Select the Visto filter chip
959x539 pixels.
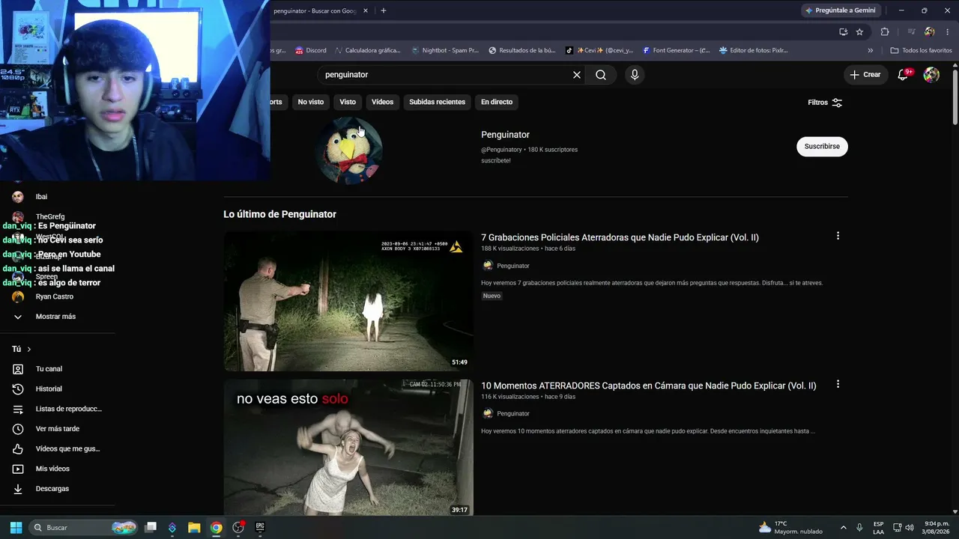click(348, 102)
